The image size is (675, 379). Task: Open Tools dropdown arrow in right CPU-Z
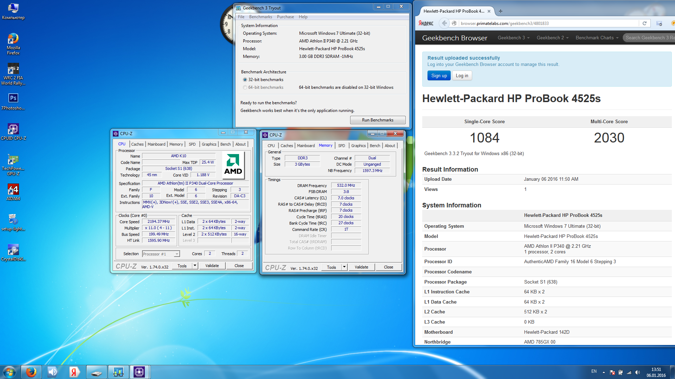coord(344,267)
